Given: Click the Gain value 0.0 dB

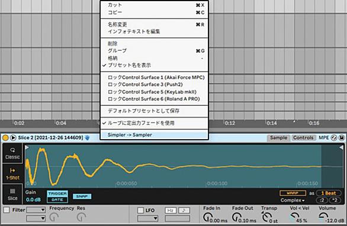Looking at the screenshot, I should click(33, 200).
